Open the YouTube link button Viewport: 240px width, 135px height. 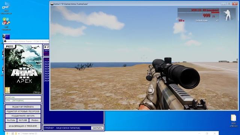tap(11, 120)
